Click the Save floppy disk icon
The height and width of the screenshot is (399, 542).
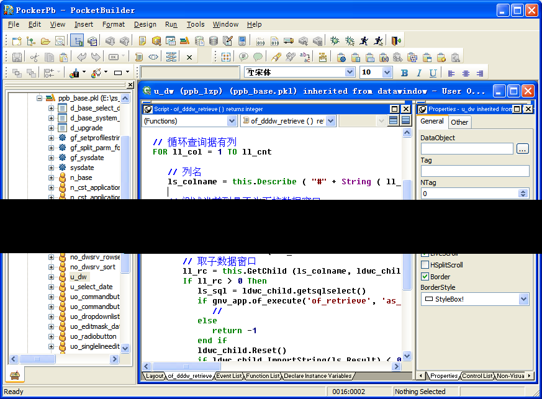click(x=17, y=57)
